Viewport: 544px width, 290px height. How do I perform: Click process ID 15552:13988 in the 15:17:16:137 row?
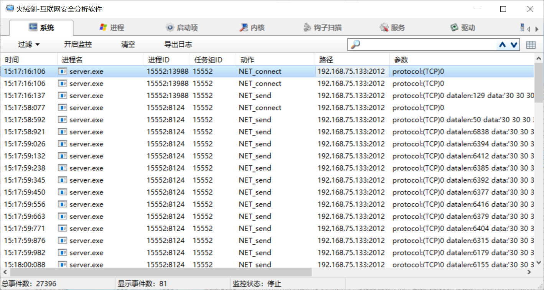pos(168,96)
